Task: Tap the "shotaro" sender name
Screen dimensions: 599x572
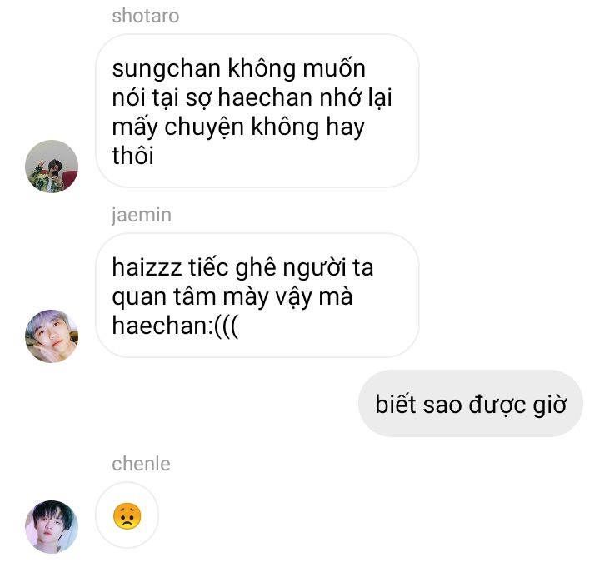Action: click(146, 16)
